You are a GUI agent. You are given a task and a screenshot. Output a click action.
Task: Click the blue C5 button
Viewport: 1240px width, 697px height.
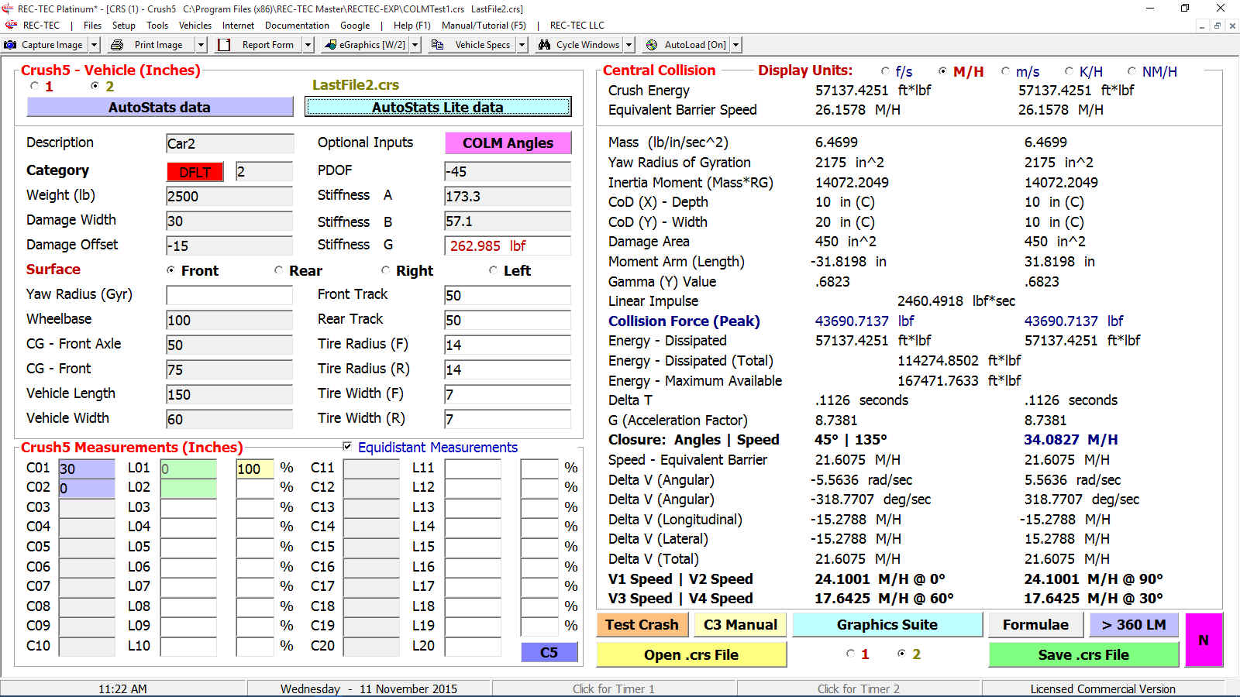pos(549,652)
